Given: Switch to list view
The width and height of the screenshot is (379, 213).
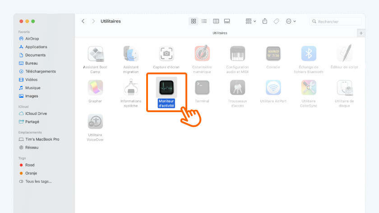Looking at the screenshot, I should click(x=204, y=21).
